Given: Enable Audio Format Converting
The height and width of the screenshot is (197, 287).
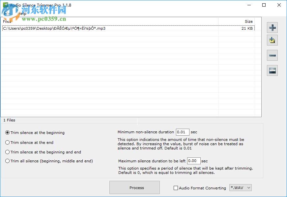Looking at the screenshot, I should 176,188.
